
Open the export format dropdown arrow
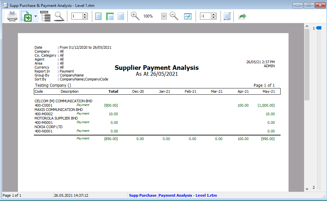click(35, 16)
